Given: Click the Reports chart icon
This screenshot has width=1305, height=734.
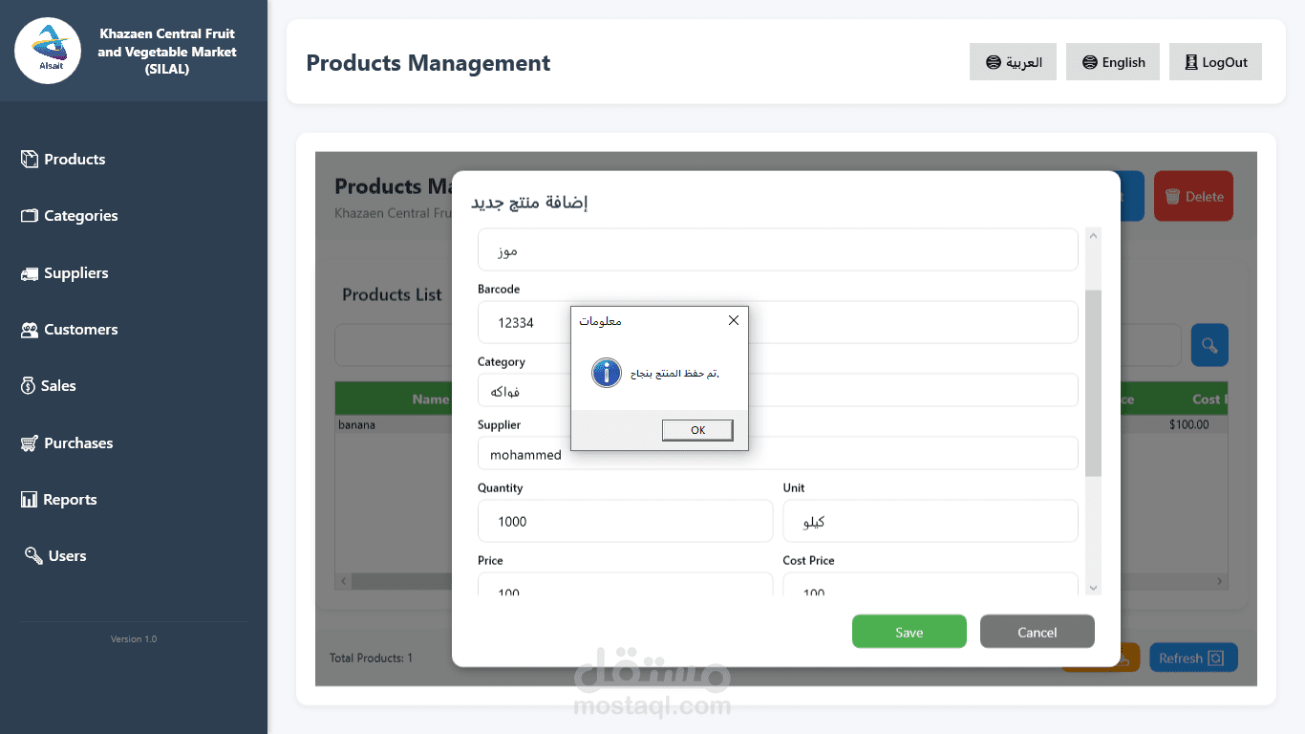Looking at the screenshot, I should point(29,500).
